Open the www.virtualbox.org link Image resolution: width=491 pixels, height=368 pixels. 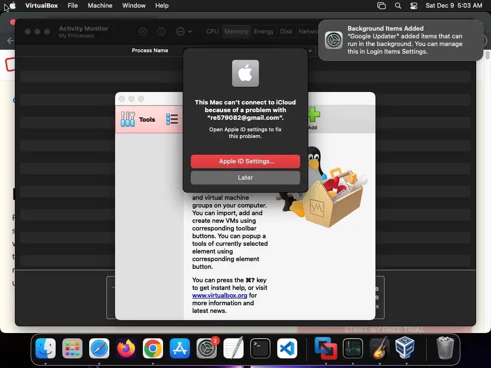[x=220, y=295]
